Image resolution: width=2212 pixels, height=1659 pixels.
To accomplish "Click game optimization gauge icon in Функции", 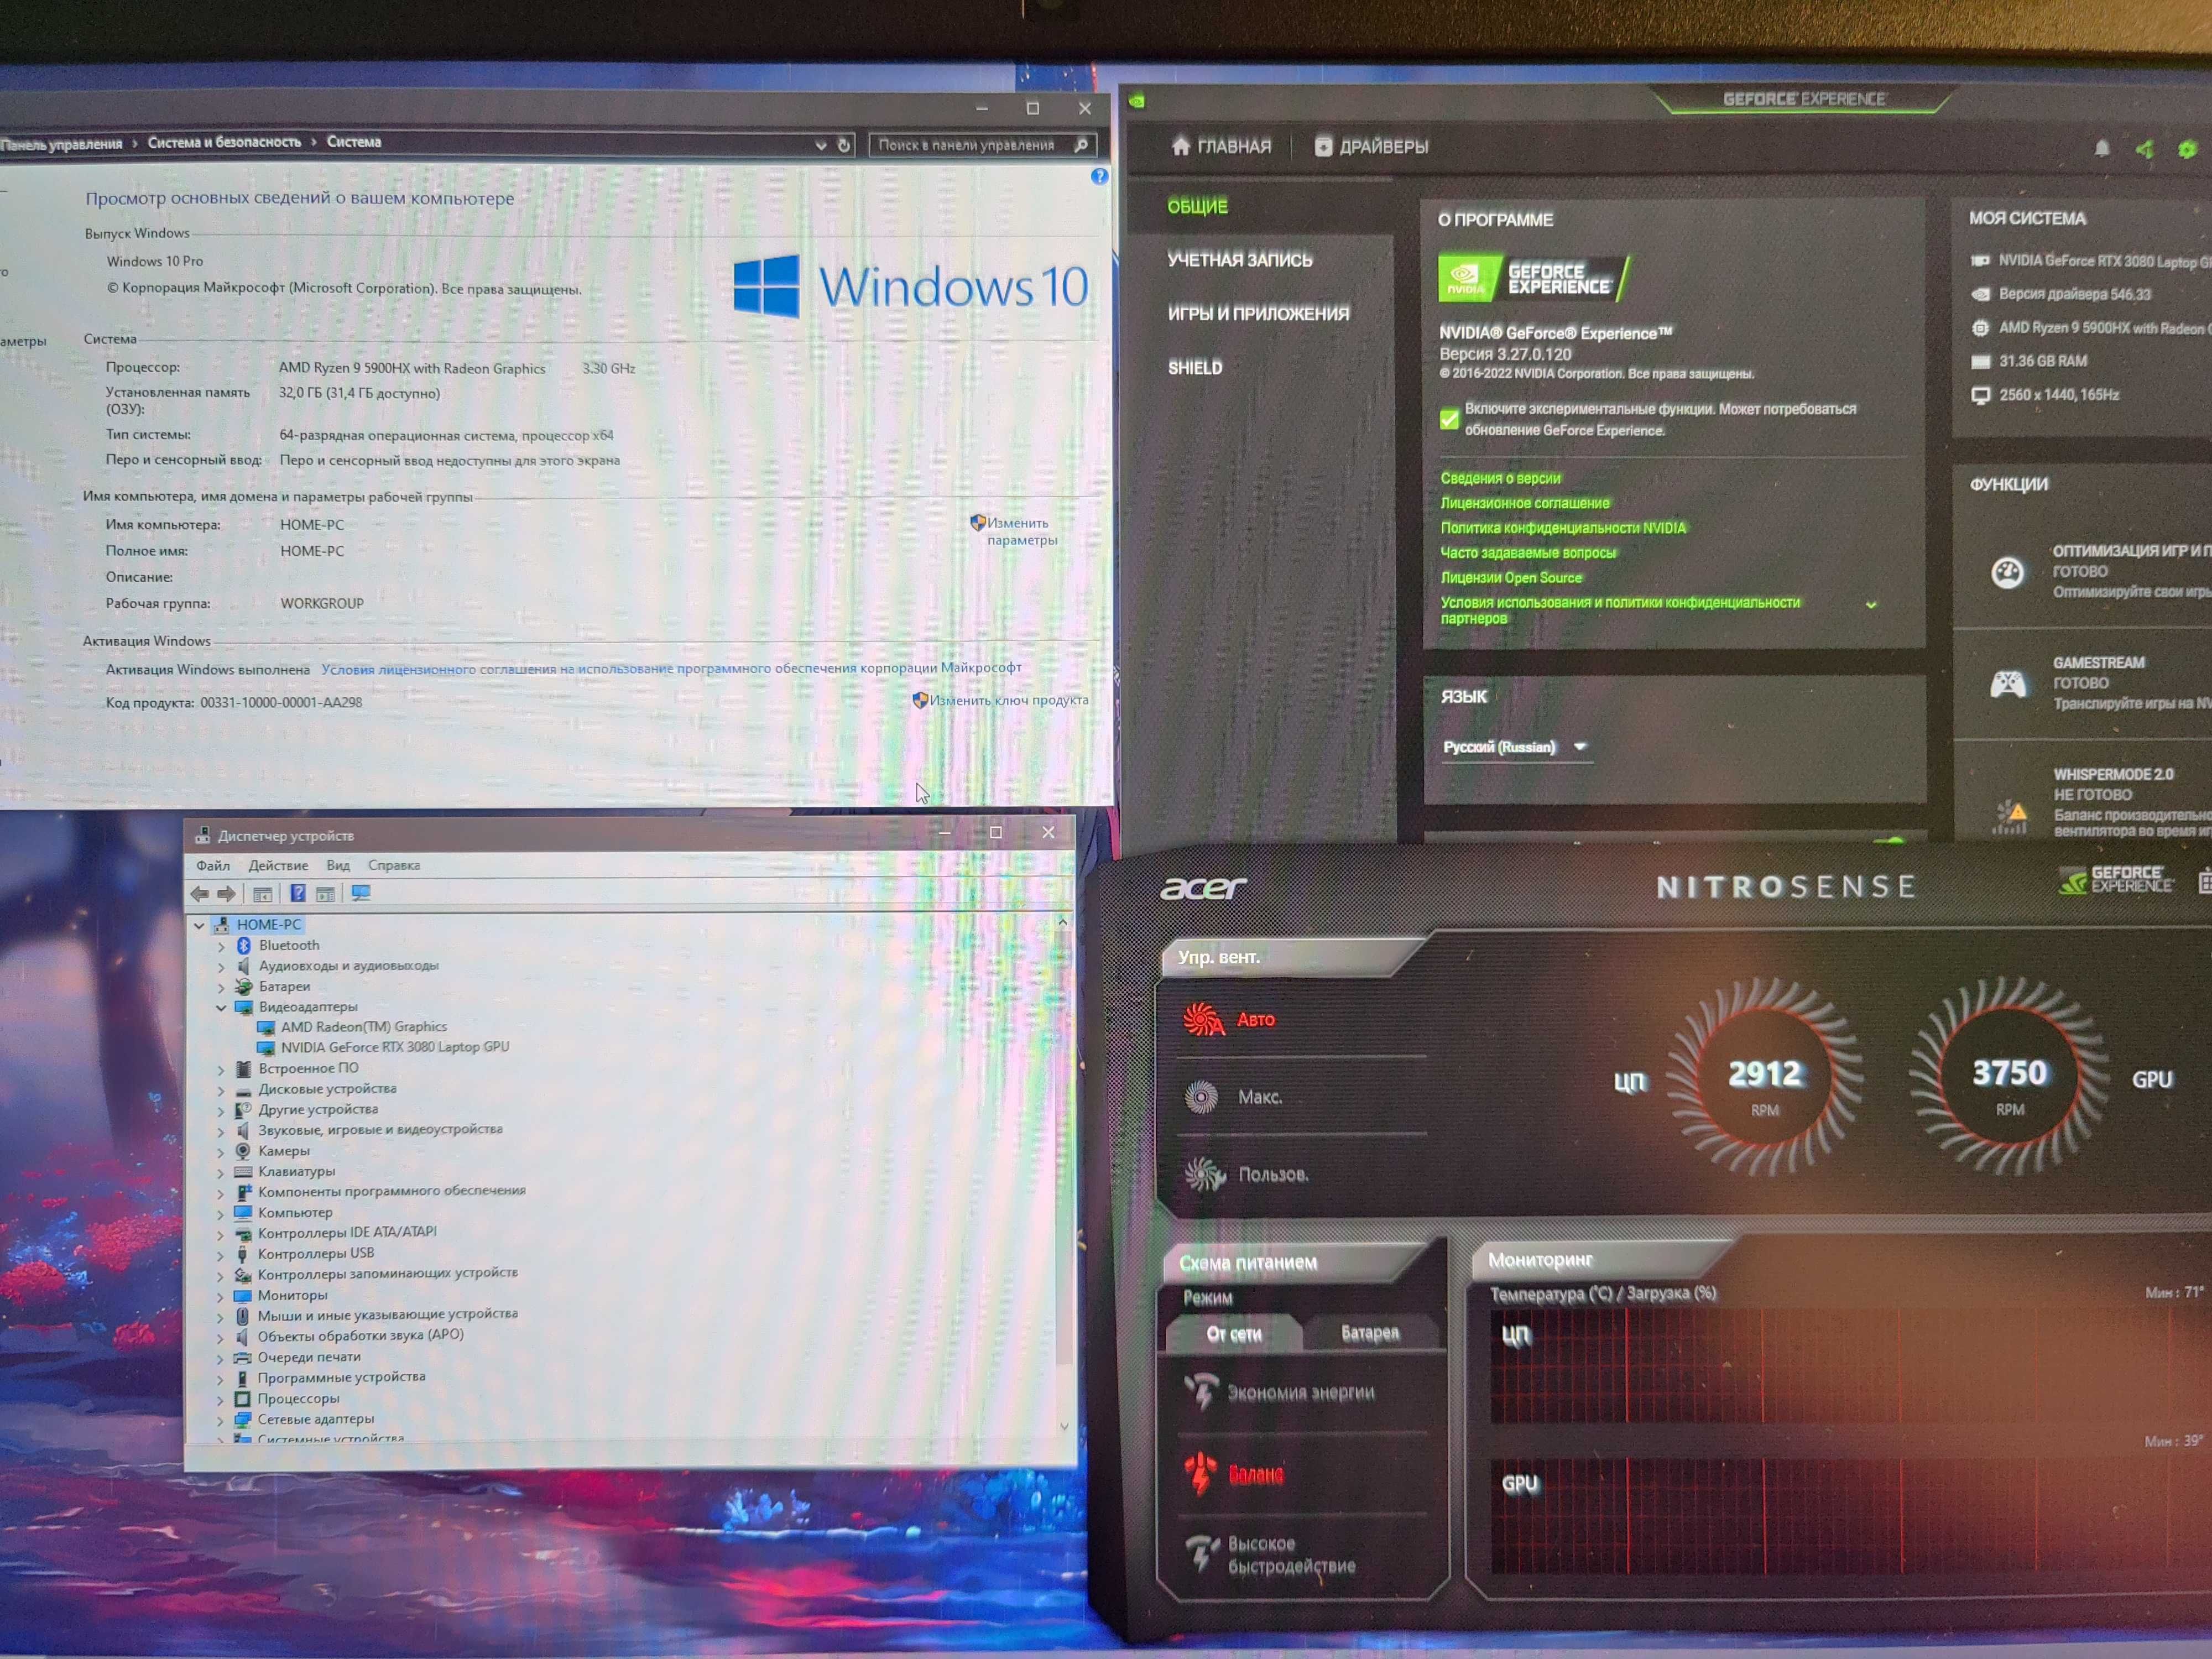I will click(x=2007, y=572).
